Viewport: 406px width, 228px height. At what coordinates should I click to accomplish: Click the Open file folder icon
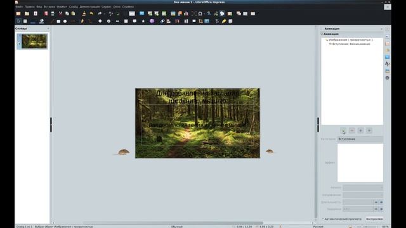(27, 13)
